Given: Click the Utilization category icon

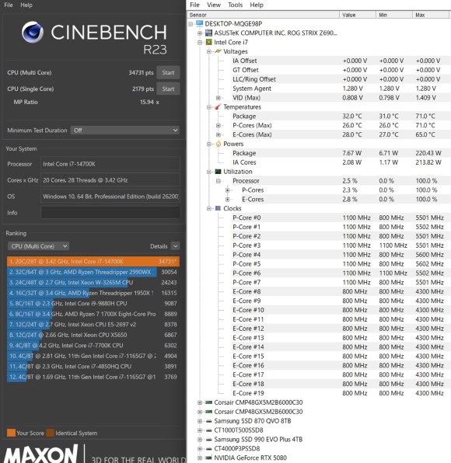Looking at the screenshot, I should click(x=218, y=171).
